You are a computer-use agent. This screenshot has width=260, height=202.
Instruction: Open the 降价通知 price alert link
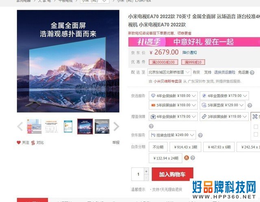click(190, 52)
